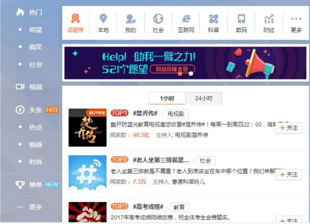Follow #楚乔传# with its 关注 button
This screenshot has width=310, height=224.
289,128
